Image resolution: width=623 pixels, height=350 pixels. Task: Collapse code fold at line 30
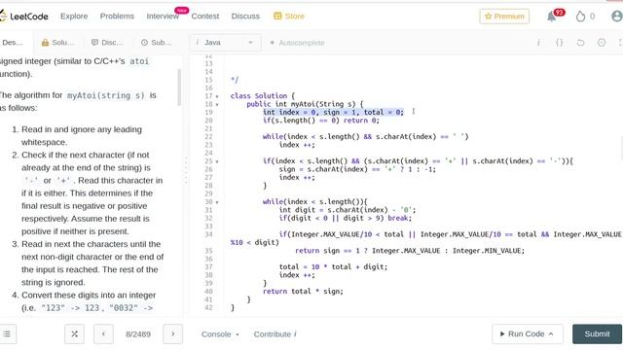coord(217,202)
